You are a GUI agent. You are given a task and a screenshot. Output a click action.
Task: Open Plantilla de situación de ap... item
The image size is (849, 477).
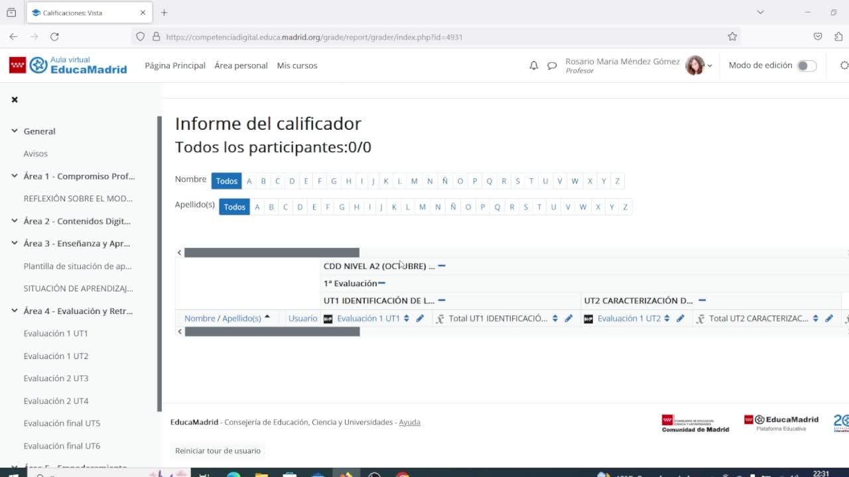click(x=78, y=266)
